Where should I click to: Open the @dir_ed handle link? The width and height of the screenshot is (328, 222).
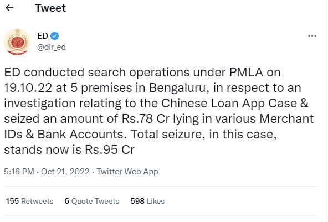[x=52, y=47]
